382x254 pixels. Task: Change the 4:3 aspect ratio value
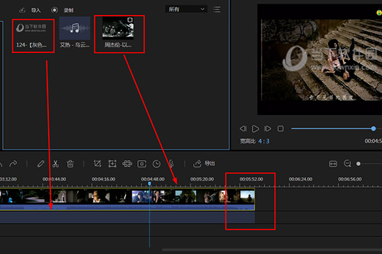pos(264,141)
